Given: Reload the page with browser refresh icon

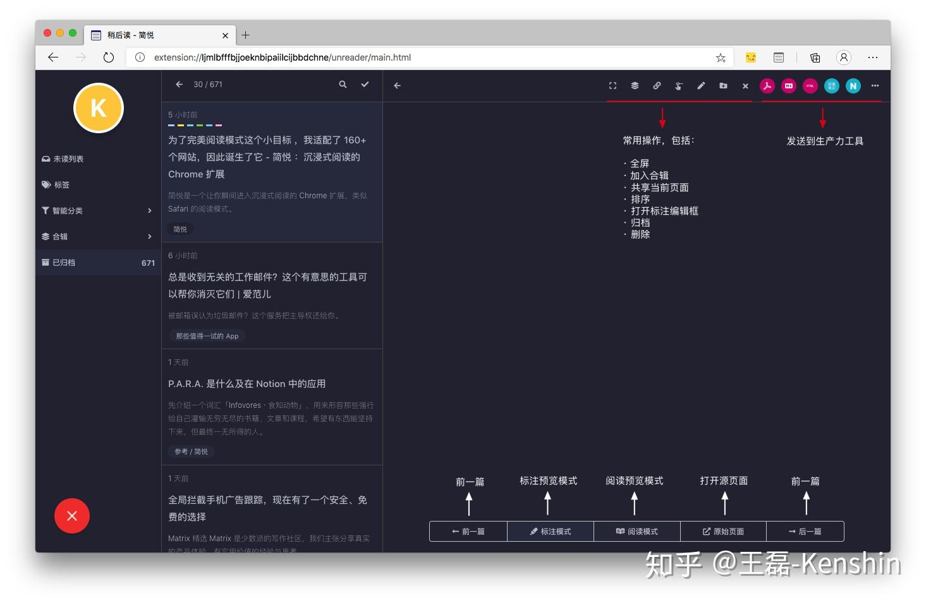Looking at the screenshot, I should 109,57.
